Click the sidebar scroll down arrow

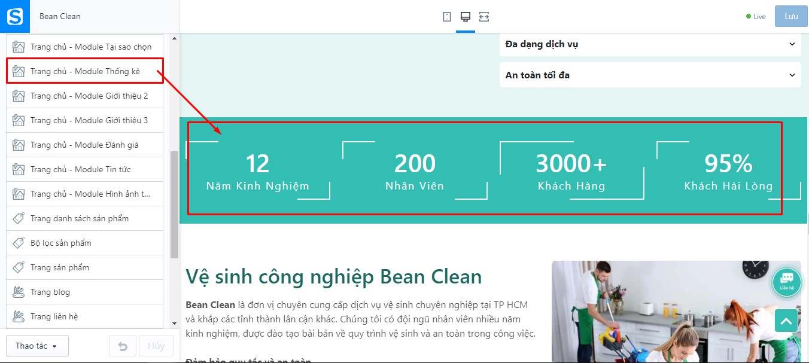point(174,324)
